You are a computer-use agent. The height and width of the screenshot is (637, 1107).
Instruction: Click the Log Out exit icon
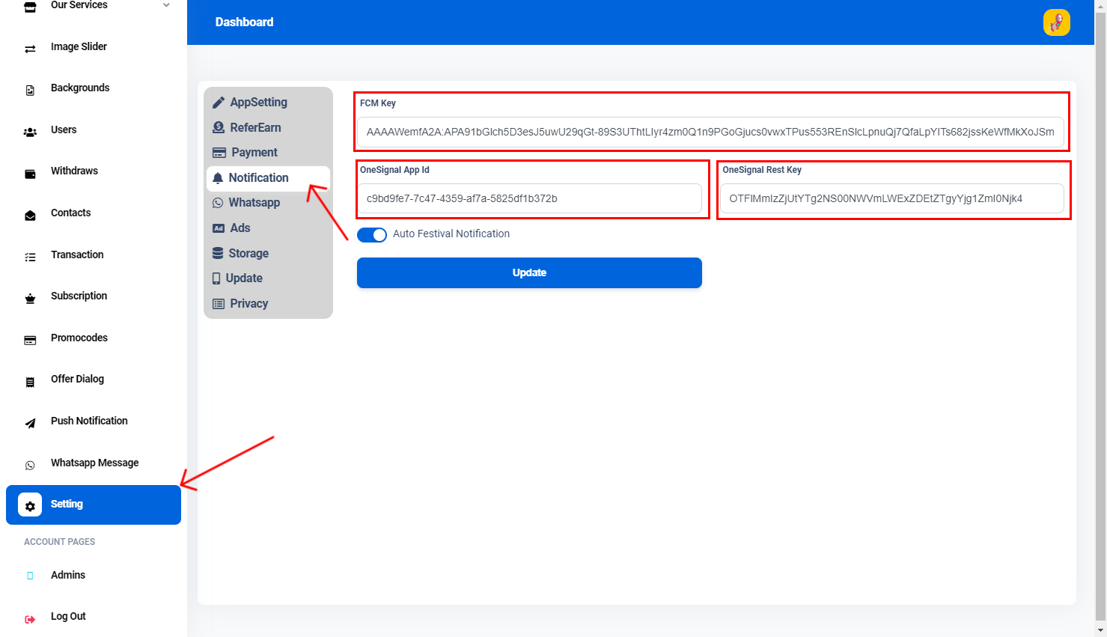click(x=30, y=619)
